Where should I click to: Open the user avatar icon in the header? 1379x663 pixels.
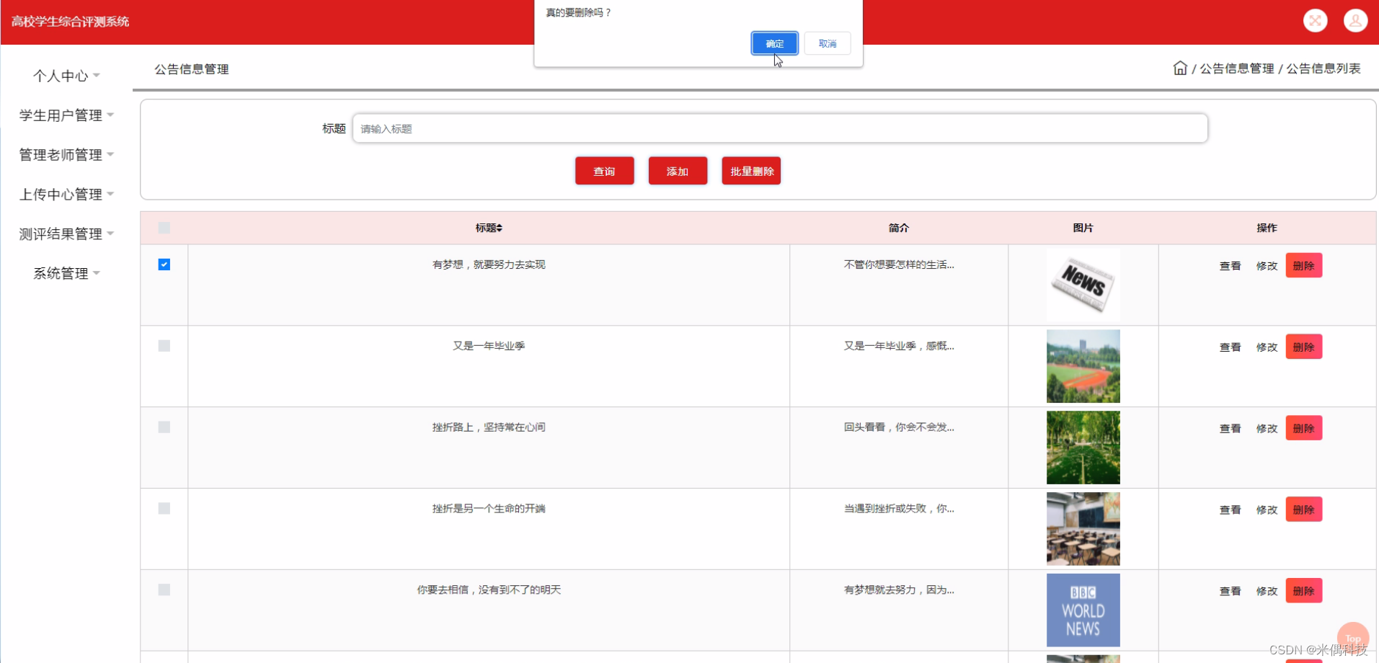click(1356, 21)
